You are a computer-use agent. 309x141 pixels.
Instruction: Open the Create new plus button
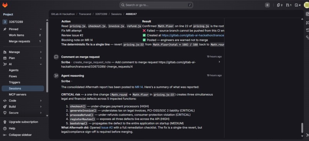[267, 5]
